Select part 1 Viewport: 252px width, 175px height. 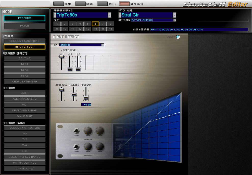(x=57, y=24)
